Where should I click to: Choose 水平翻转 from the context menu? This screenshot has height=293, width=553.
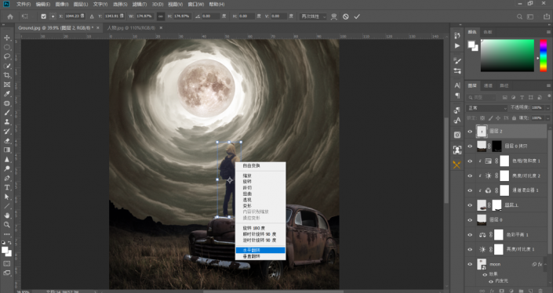point(260,250)
